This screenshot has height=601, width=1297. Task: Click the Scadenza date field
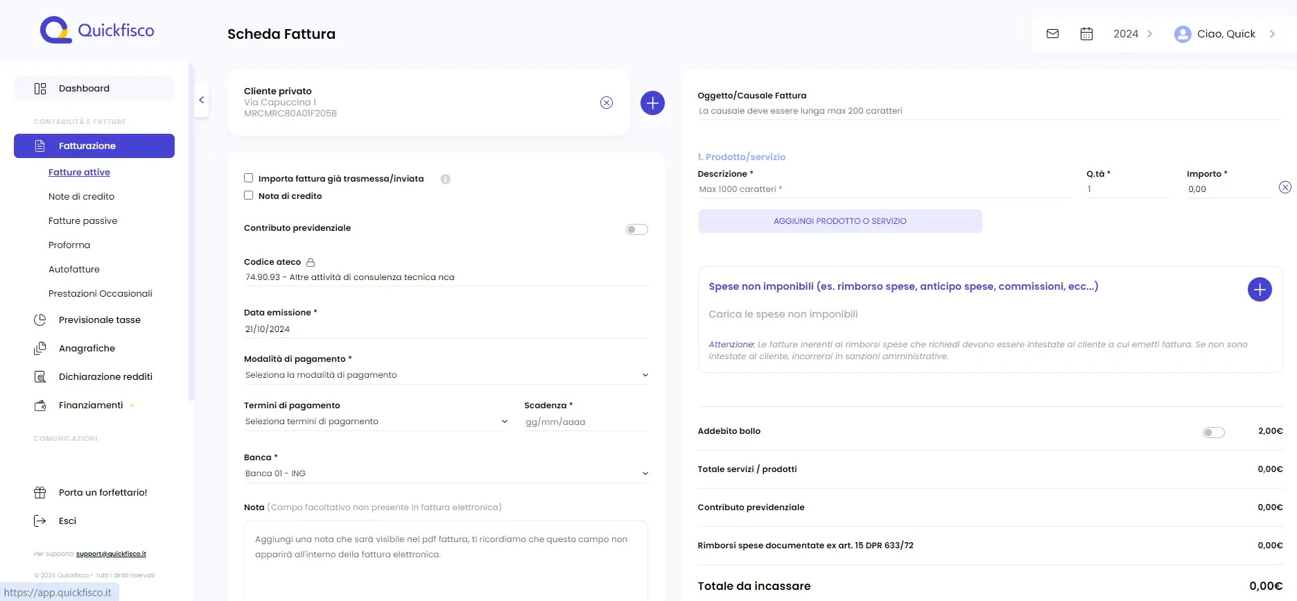[586, 422]
